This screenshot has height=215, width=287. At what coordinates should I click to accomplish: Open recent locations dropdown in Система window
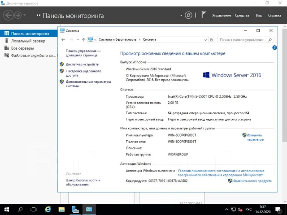(x=78, y=40)
